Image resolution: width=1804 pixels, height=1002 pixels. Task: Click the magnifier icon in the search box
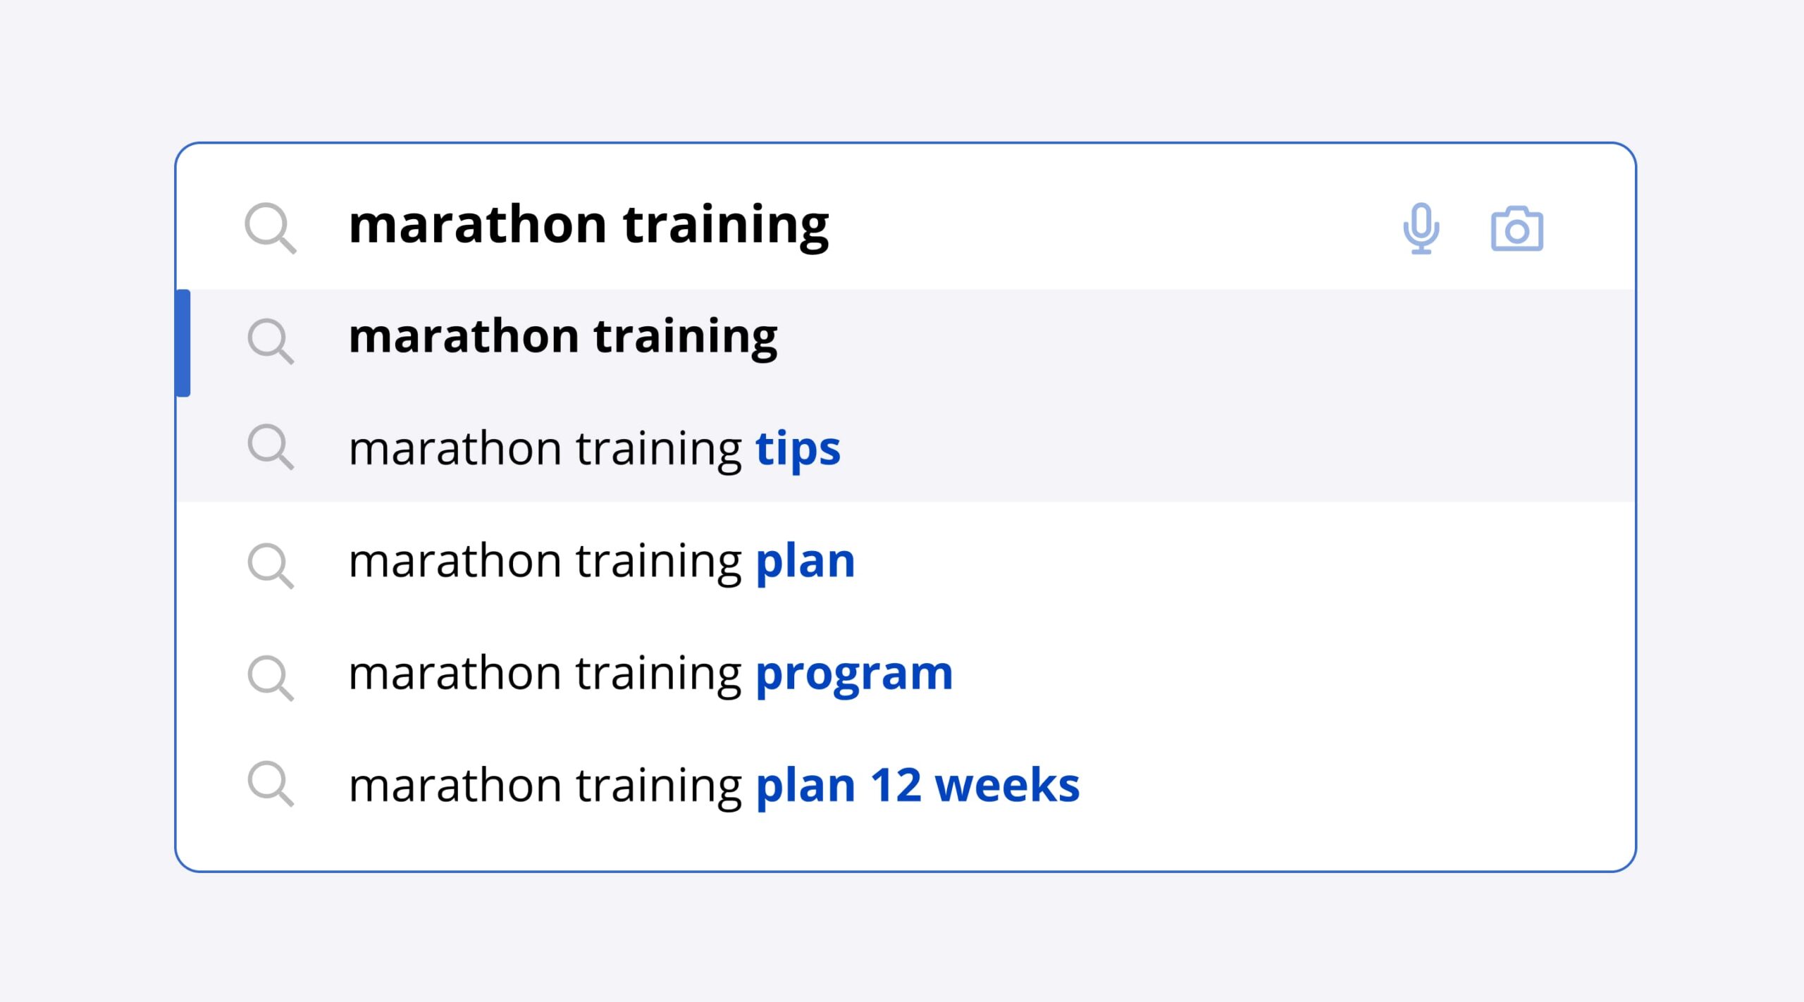[269, 227]
